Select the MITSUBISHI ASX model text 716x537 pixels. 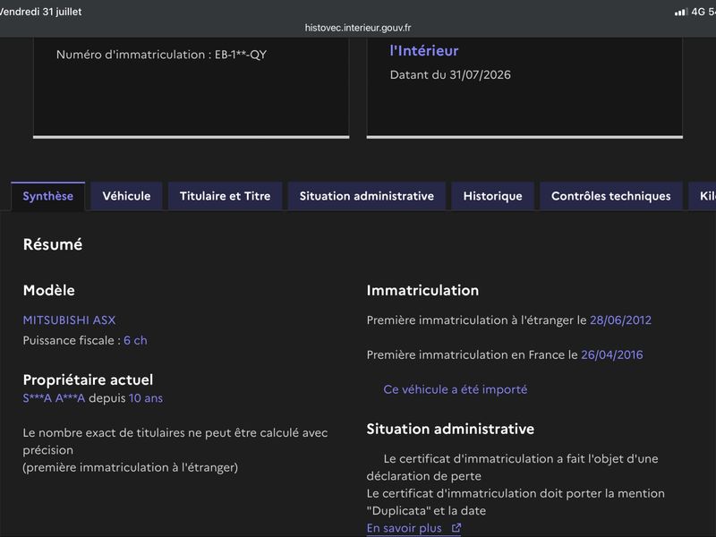(70, 320)
